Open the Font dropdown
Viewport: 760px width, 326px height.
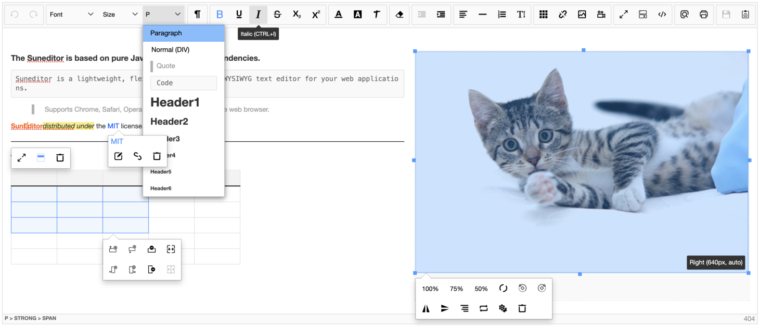[x=72, y=15]
